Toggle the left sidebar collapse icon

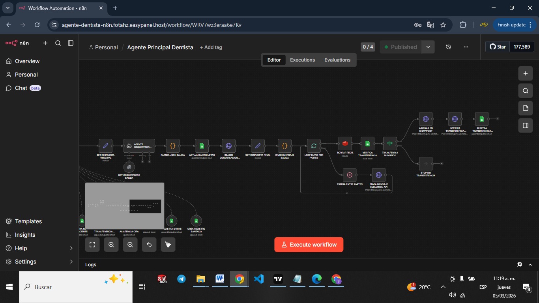(x=71, y=43)
